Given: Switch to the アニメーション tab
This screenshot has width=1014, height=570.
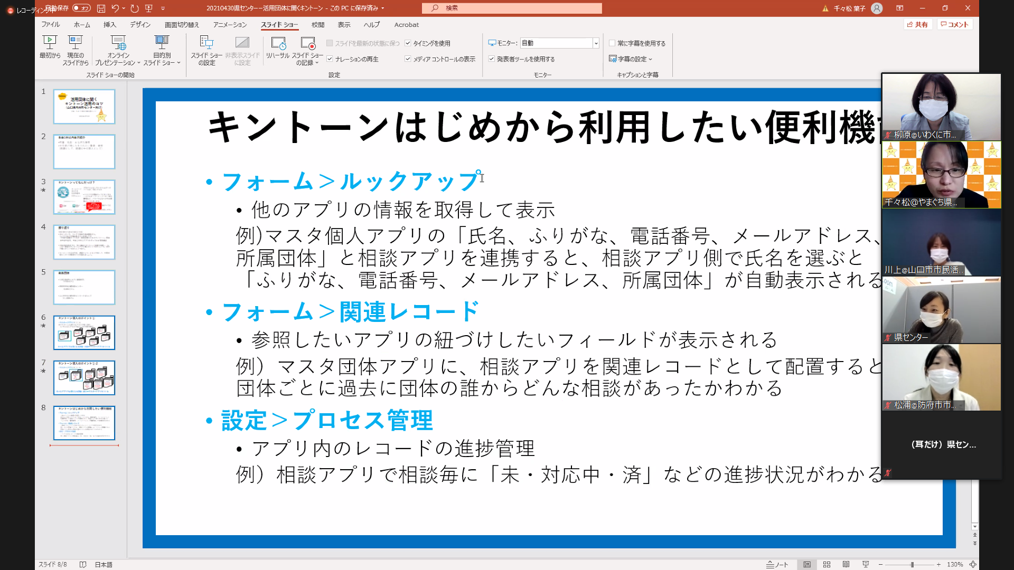Looking at the screenshot, I should 230,24.
